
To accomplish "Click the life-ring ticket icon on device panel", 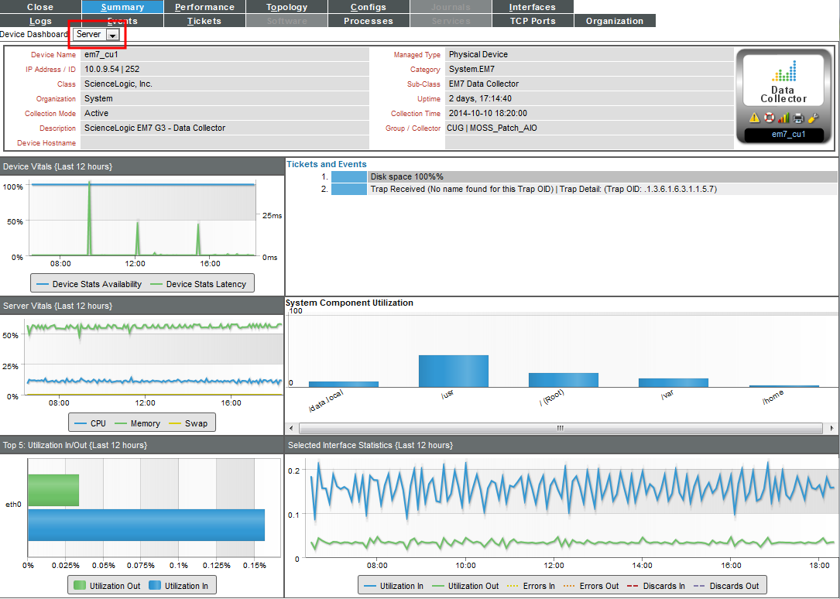I will coord(770,117).
